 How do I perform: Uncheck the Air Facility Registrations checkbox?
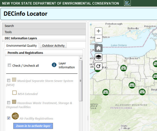point(9,118)
